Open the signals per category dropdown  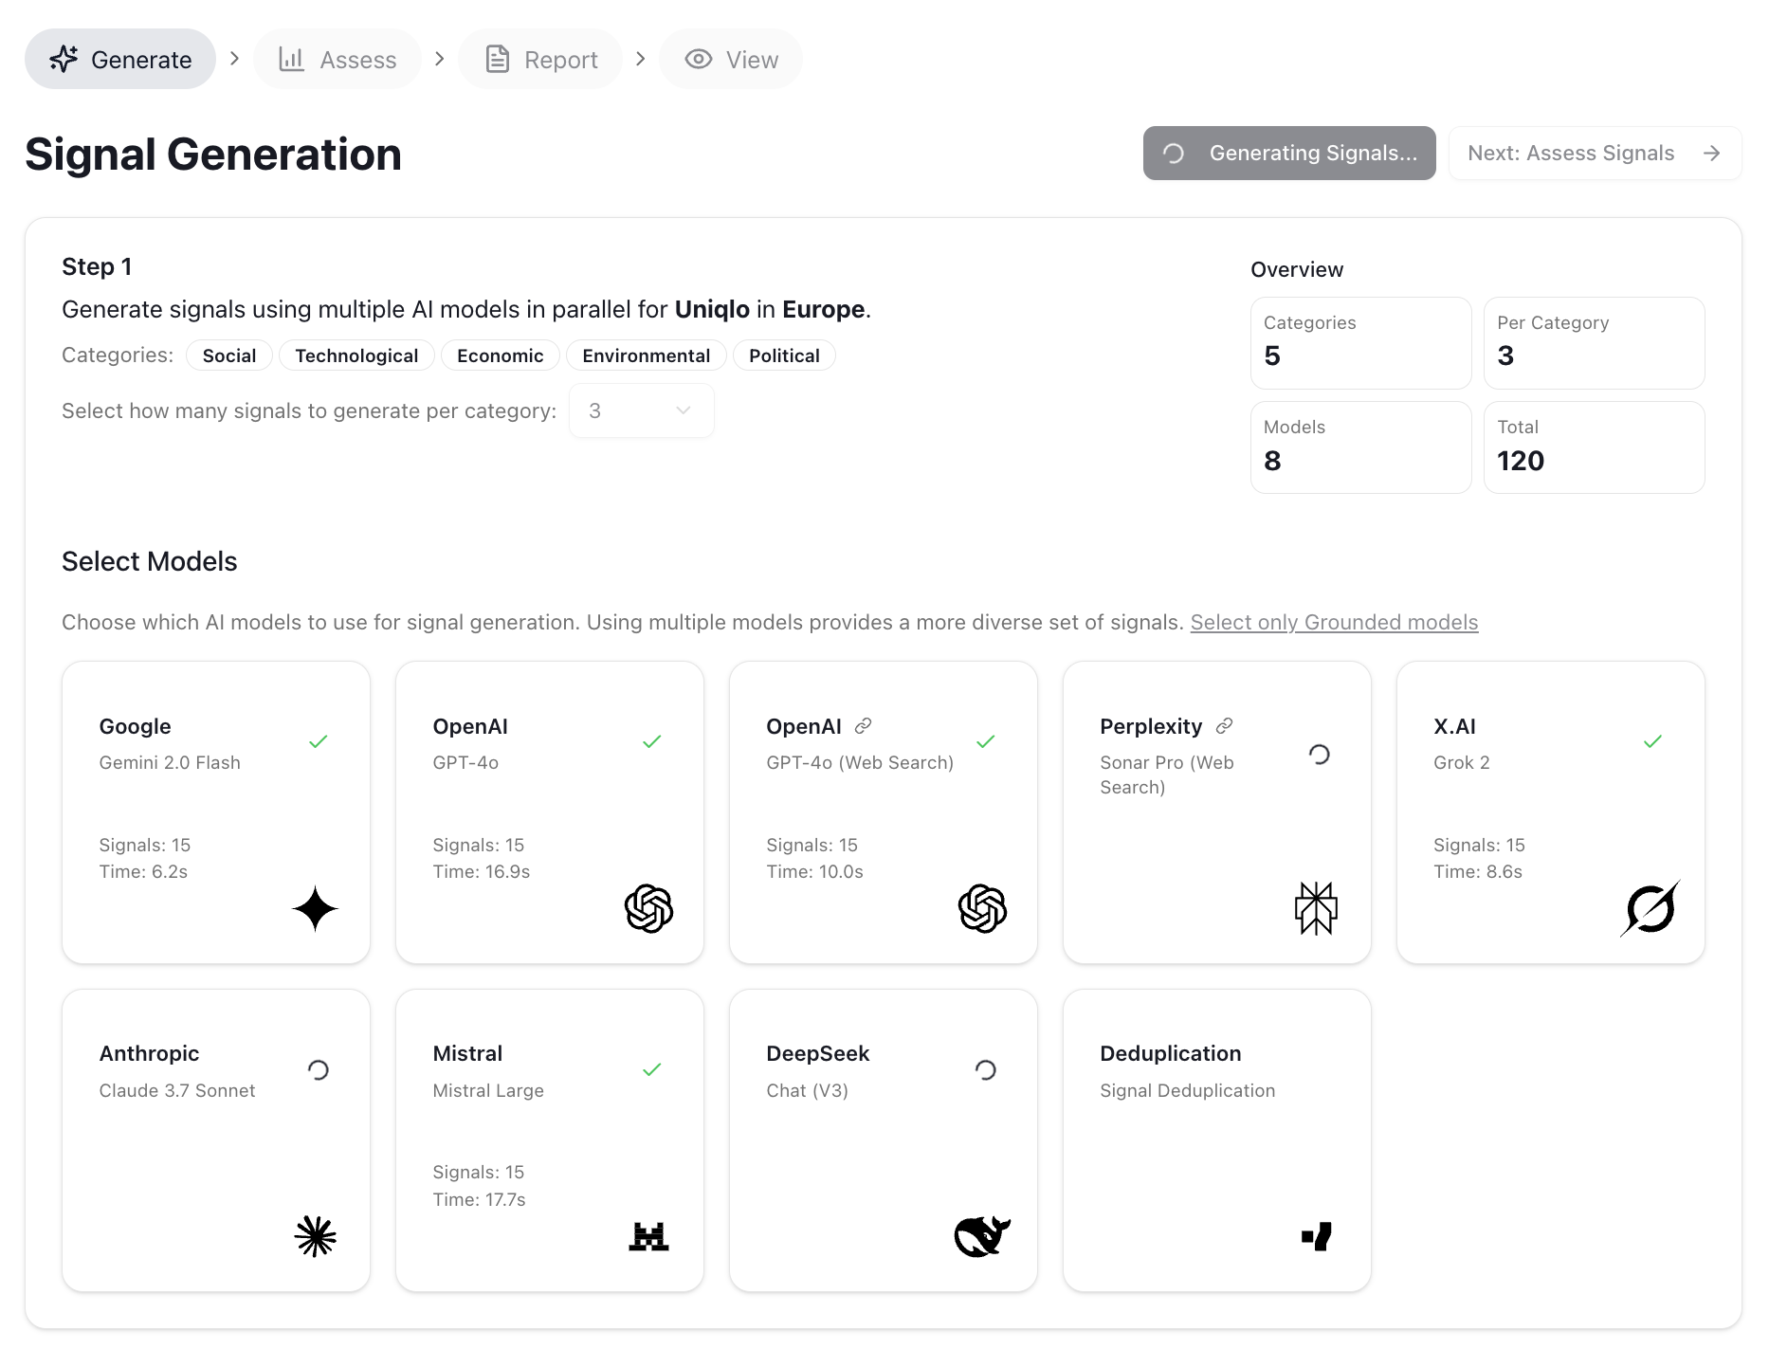[x=641, y=410]
